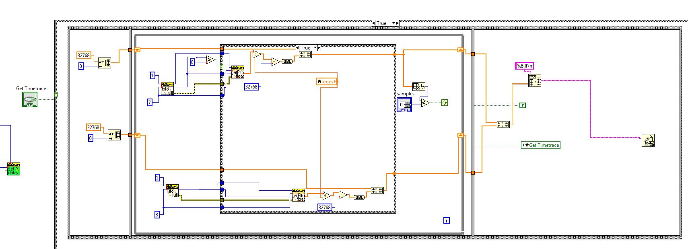Select the upper DBL conversion node

[x=288, y=61]
